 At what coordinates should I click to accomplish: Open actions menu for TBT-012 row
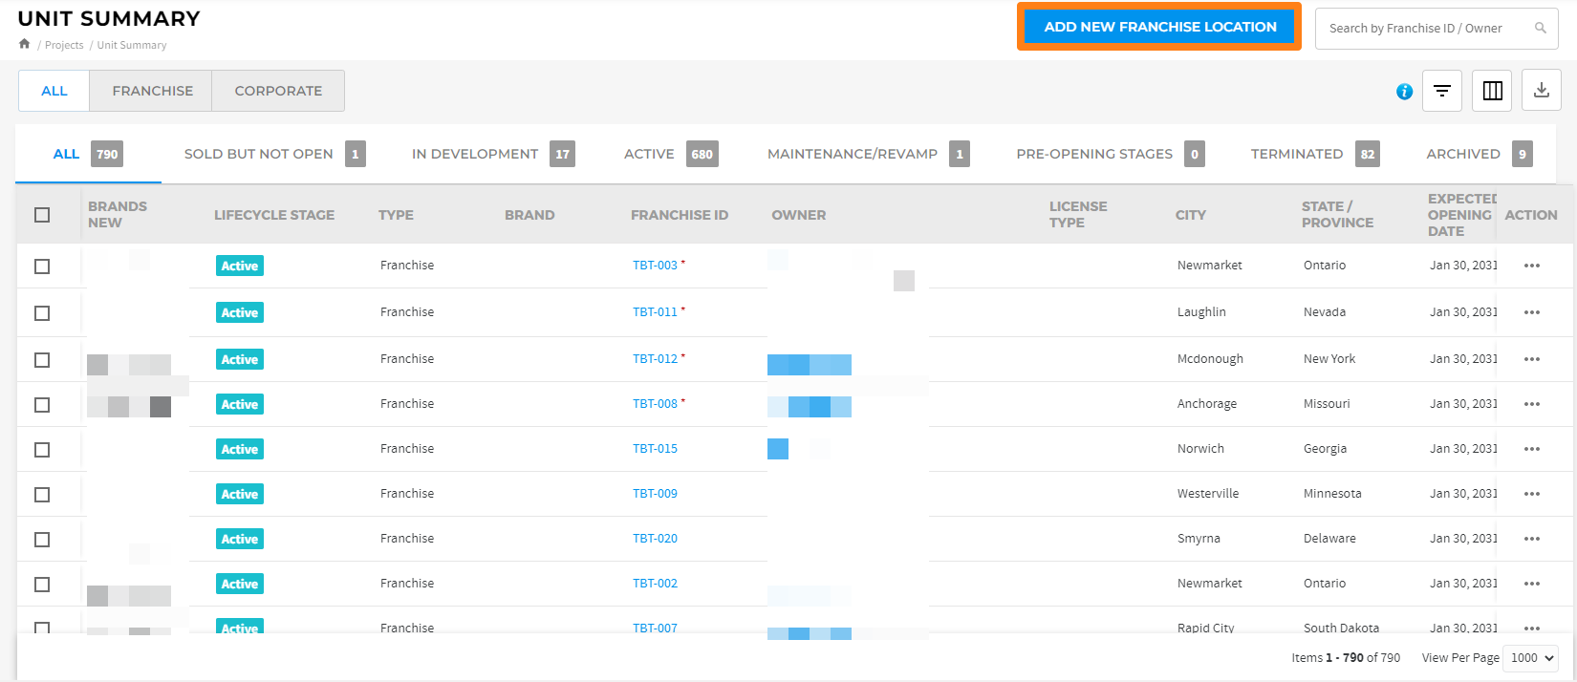(1532, 359)
